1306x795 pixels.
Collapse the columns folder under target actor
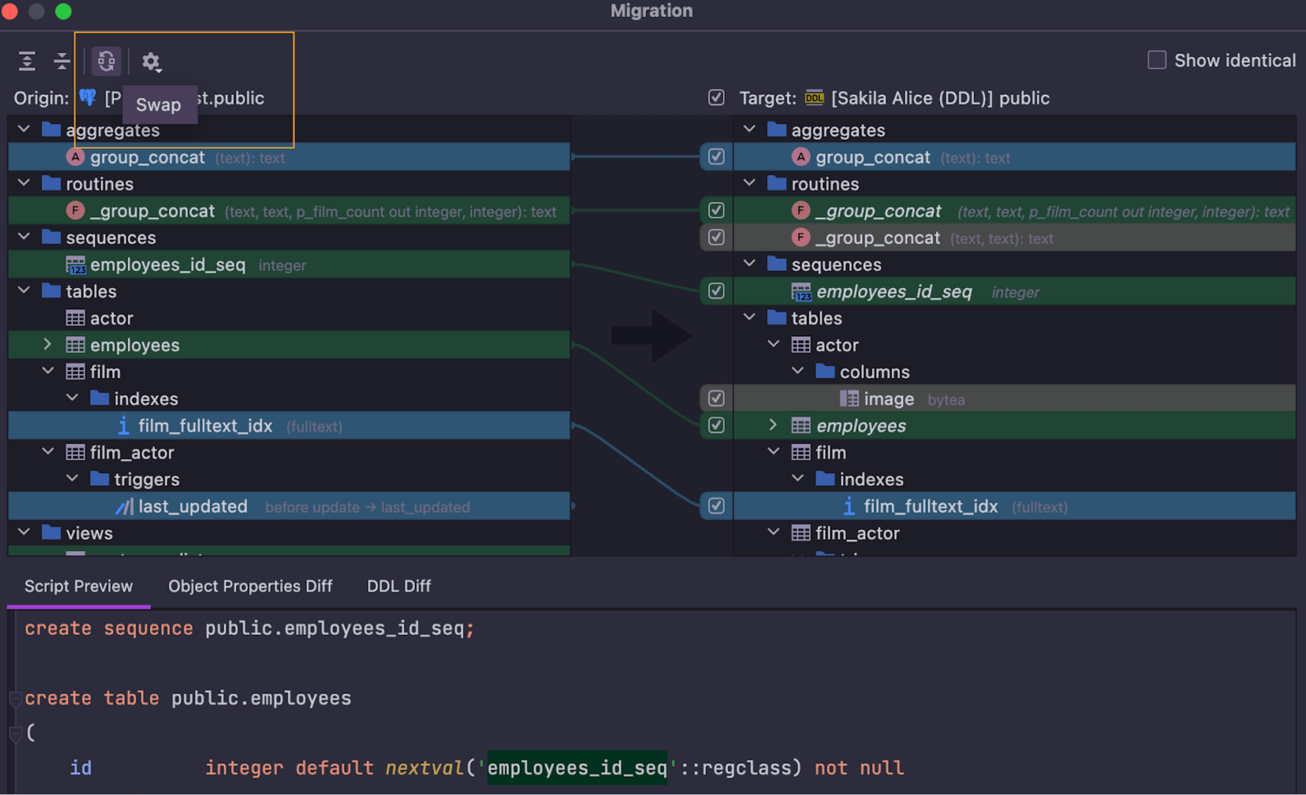(797, 371)
